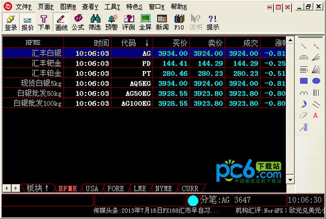This screenshot has width=326, height=219.
Task: Select the Gann fan lines tool
Action: 316,69
